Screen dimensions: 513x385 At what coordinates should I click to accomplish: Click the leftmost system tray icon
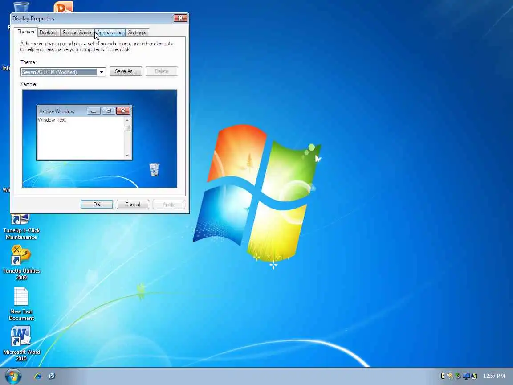[443, 376]
